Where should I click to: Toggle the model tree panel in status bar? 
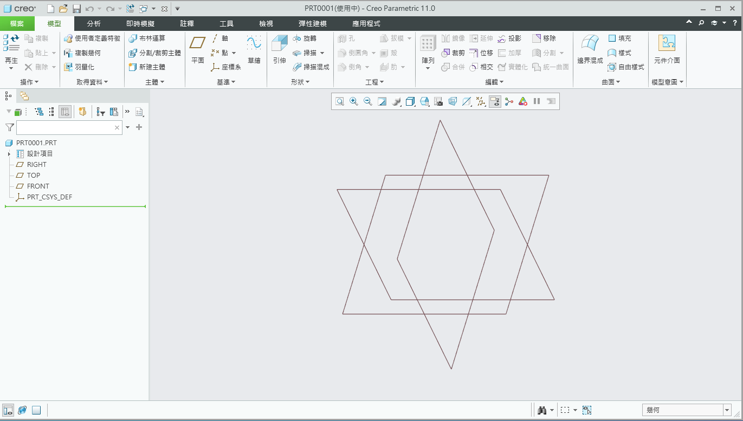click(x=8, y=410)
